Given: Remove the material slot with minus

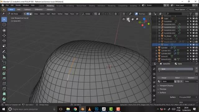Looking at the screenshot, I should [197, 71].
